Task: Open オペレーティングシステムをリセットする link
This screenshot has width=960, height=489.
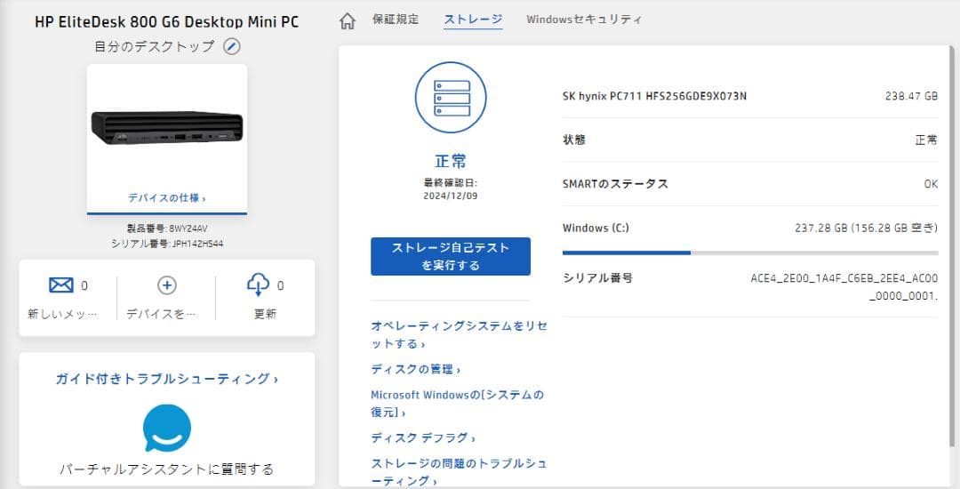Action: point(460,334)
